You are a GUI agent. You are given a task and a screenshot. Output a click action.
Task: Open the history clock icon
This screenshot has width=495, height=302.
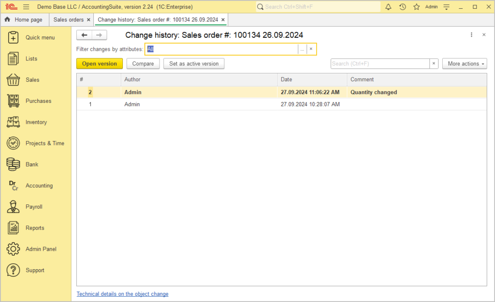pyautogui.click(x=403, y=7)
